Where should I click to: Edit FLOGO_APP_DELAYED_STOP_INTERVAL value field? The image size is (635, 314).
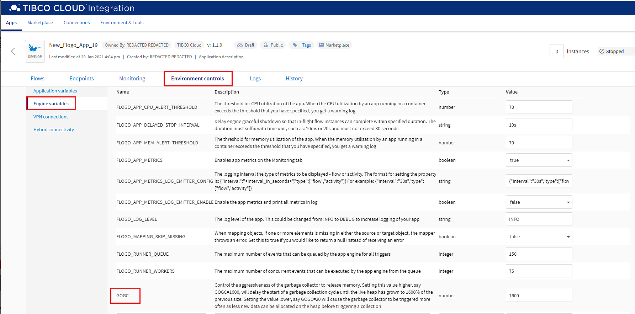click(539, 125)
